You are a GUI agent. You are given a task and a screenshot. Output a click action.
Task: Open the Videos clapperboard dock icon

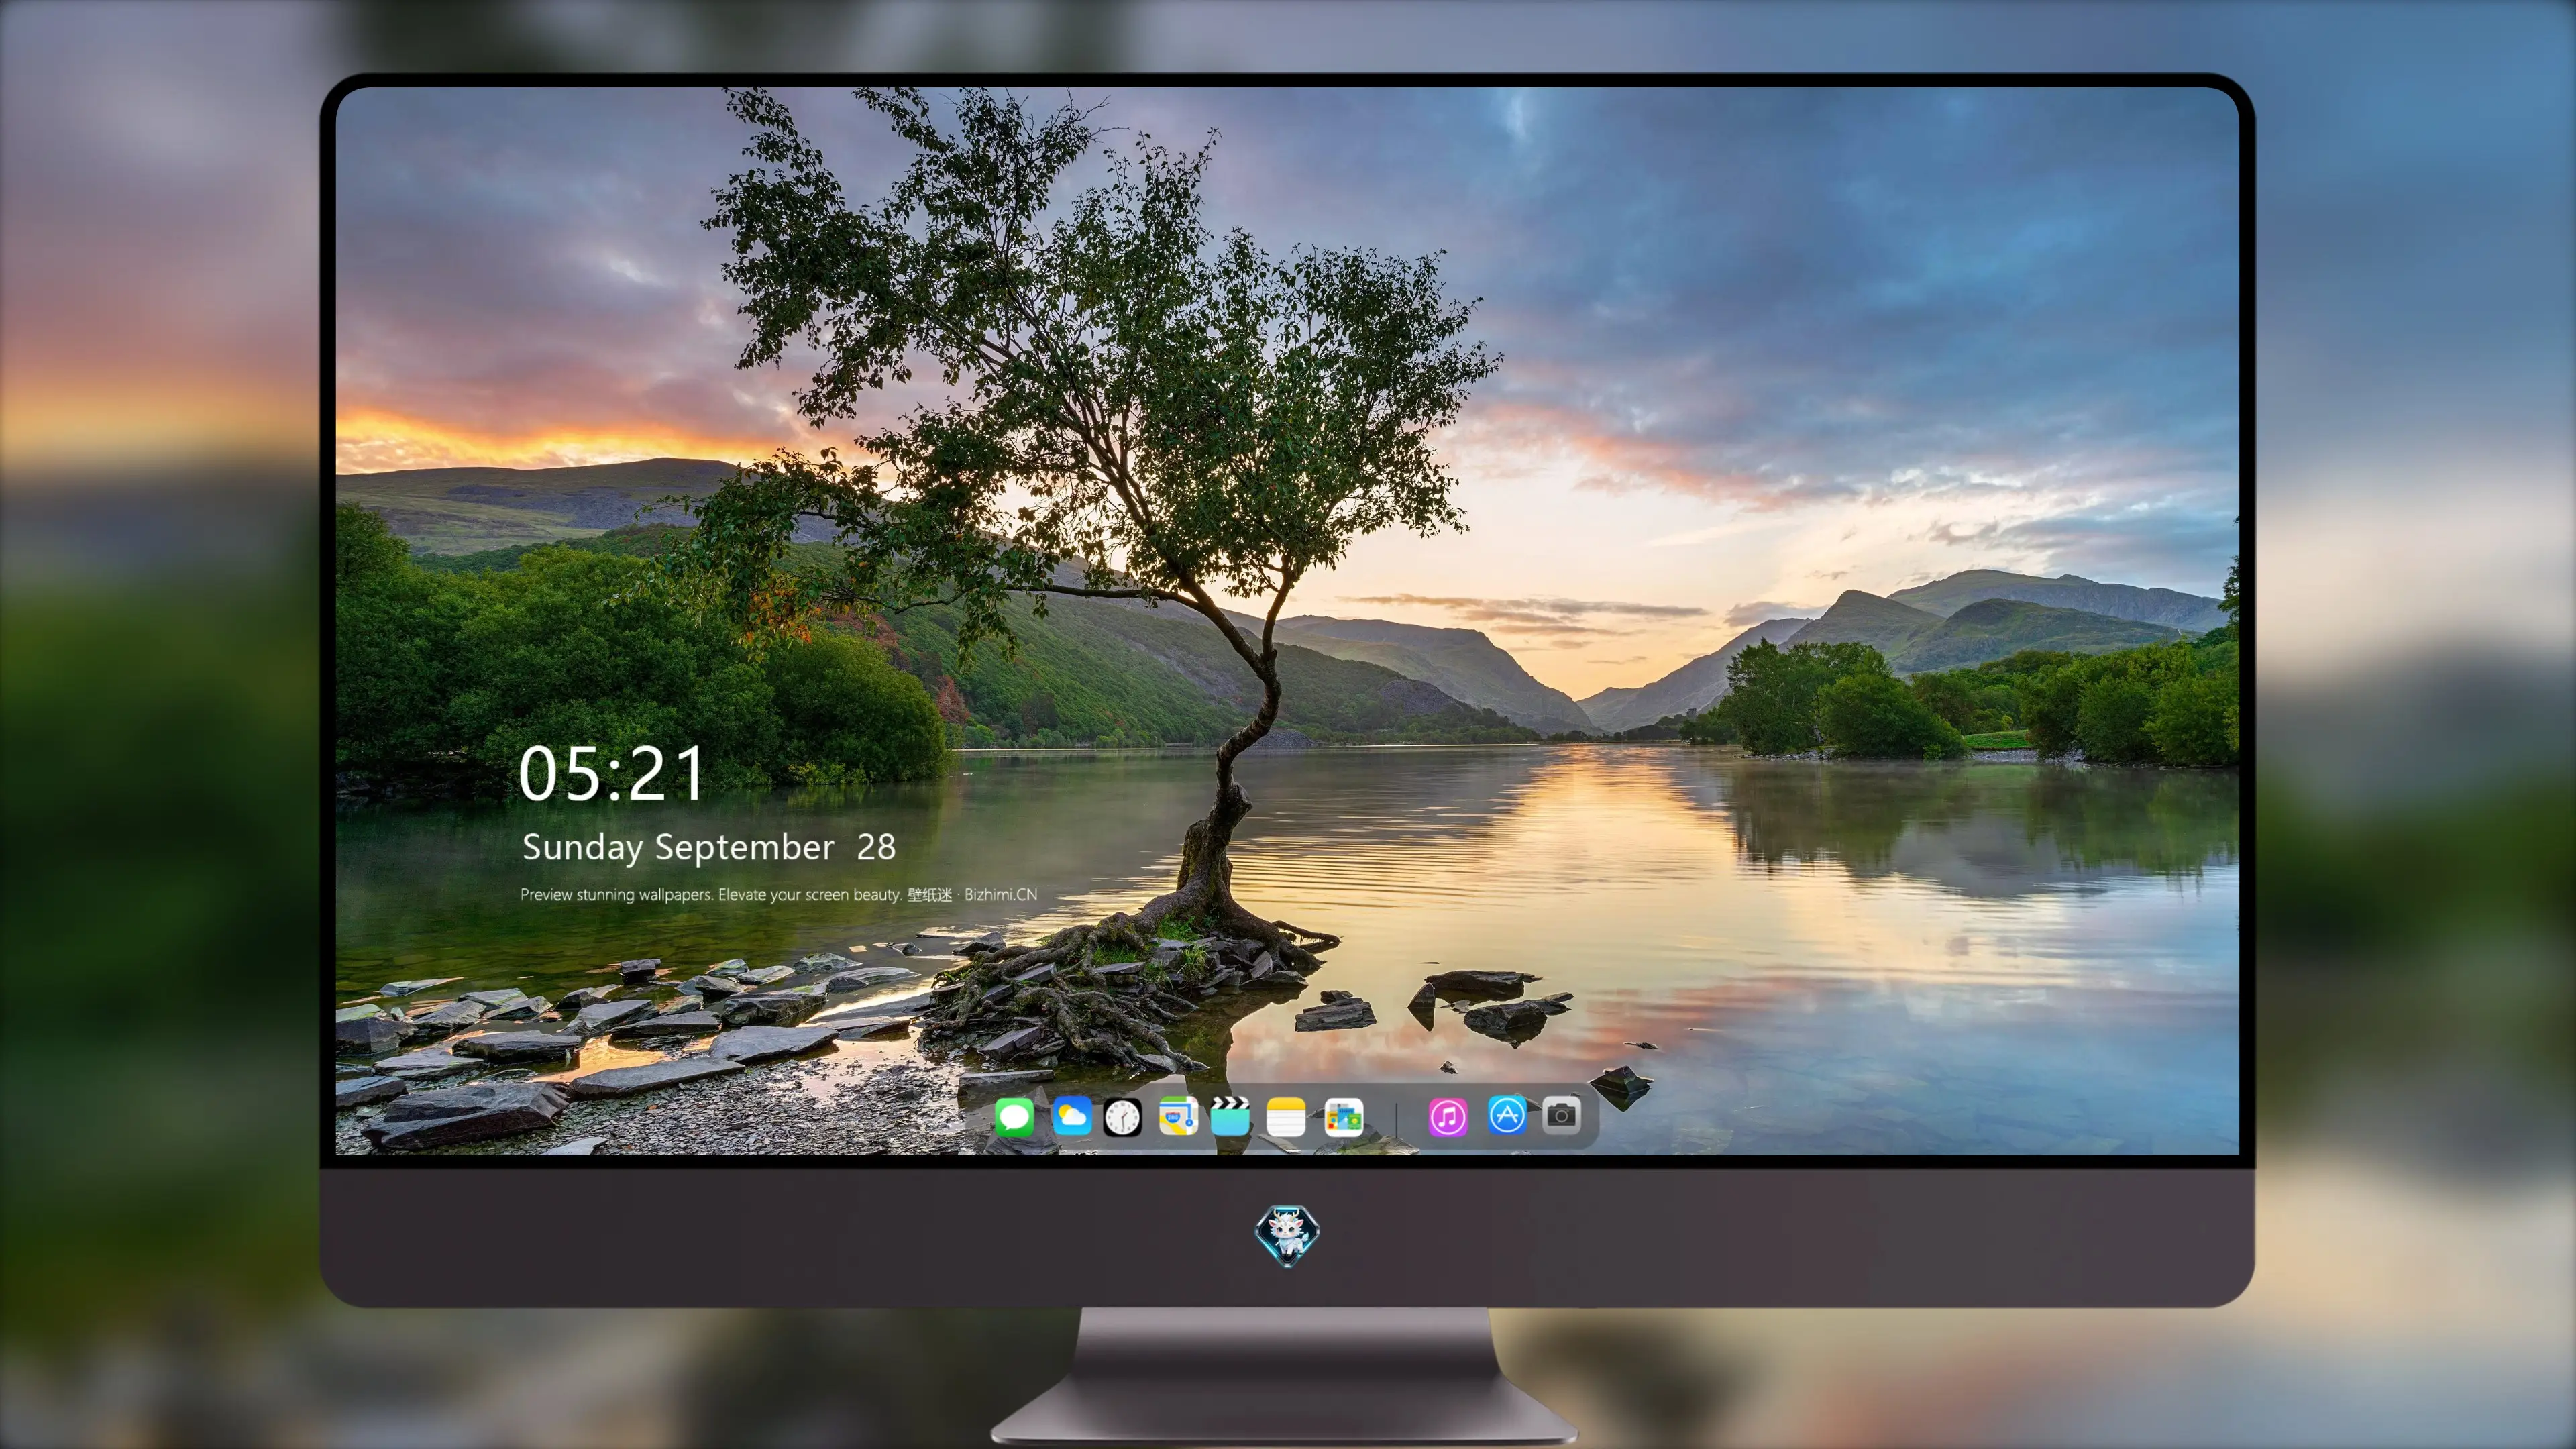(1230, 1116)
